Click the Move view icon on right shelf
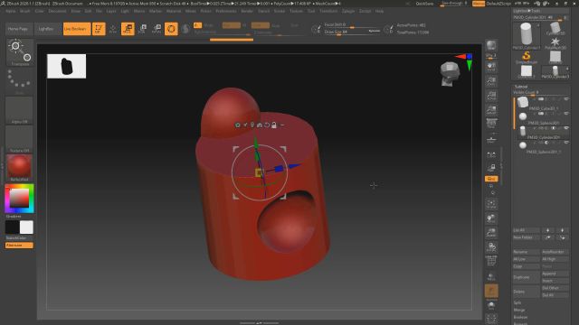The height and width of the screenshot is (325, 579). [x=491, y=218]
